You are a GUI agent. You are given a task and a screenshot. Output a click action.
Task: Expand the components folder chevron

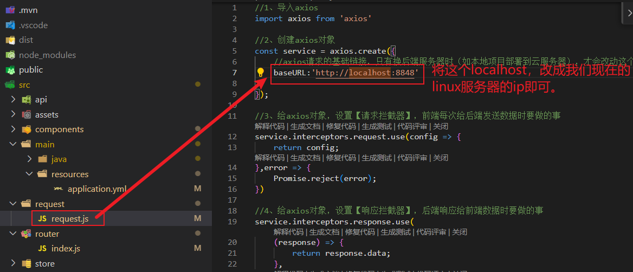pos(14,129)
